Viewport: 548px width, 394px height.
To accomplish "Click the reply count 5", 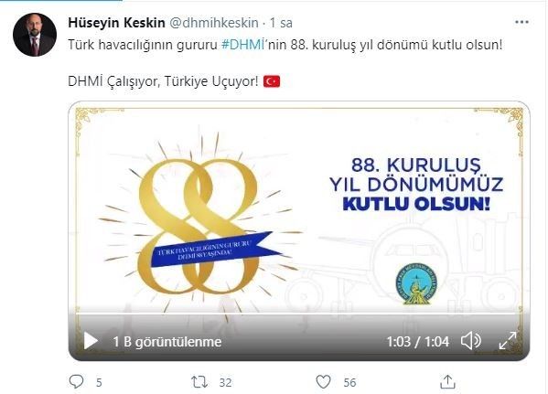I will (x=99, y=382).
